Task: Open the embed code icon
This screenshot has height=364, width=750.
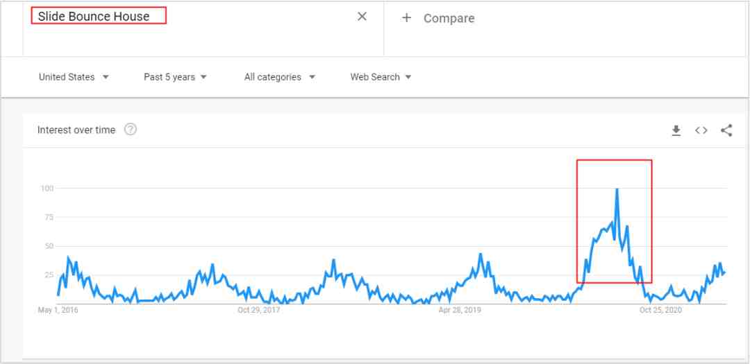Action: 701,130
